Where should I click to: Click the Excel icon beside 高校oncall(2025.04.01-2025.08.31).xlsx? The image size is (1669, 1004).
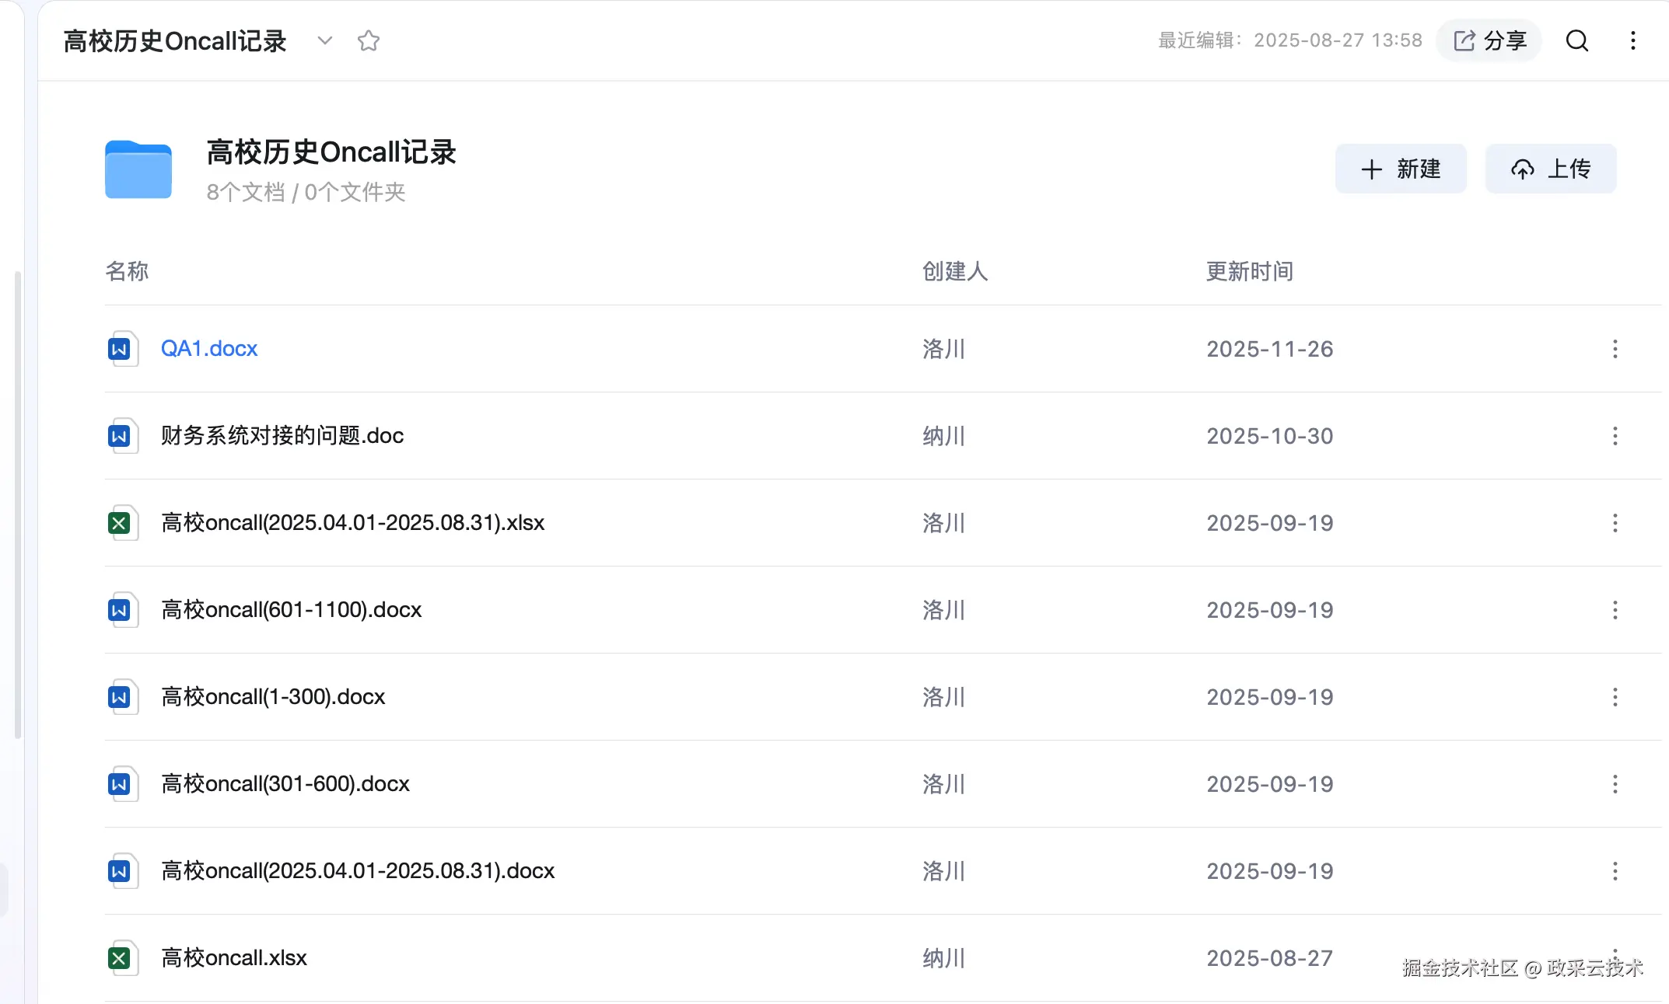pyautogui.click(x=122, y=523)
